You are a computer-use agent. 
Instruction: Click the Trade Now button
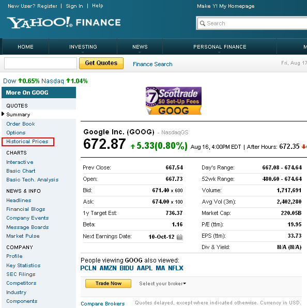[x=108, y=283]
